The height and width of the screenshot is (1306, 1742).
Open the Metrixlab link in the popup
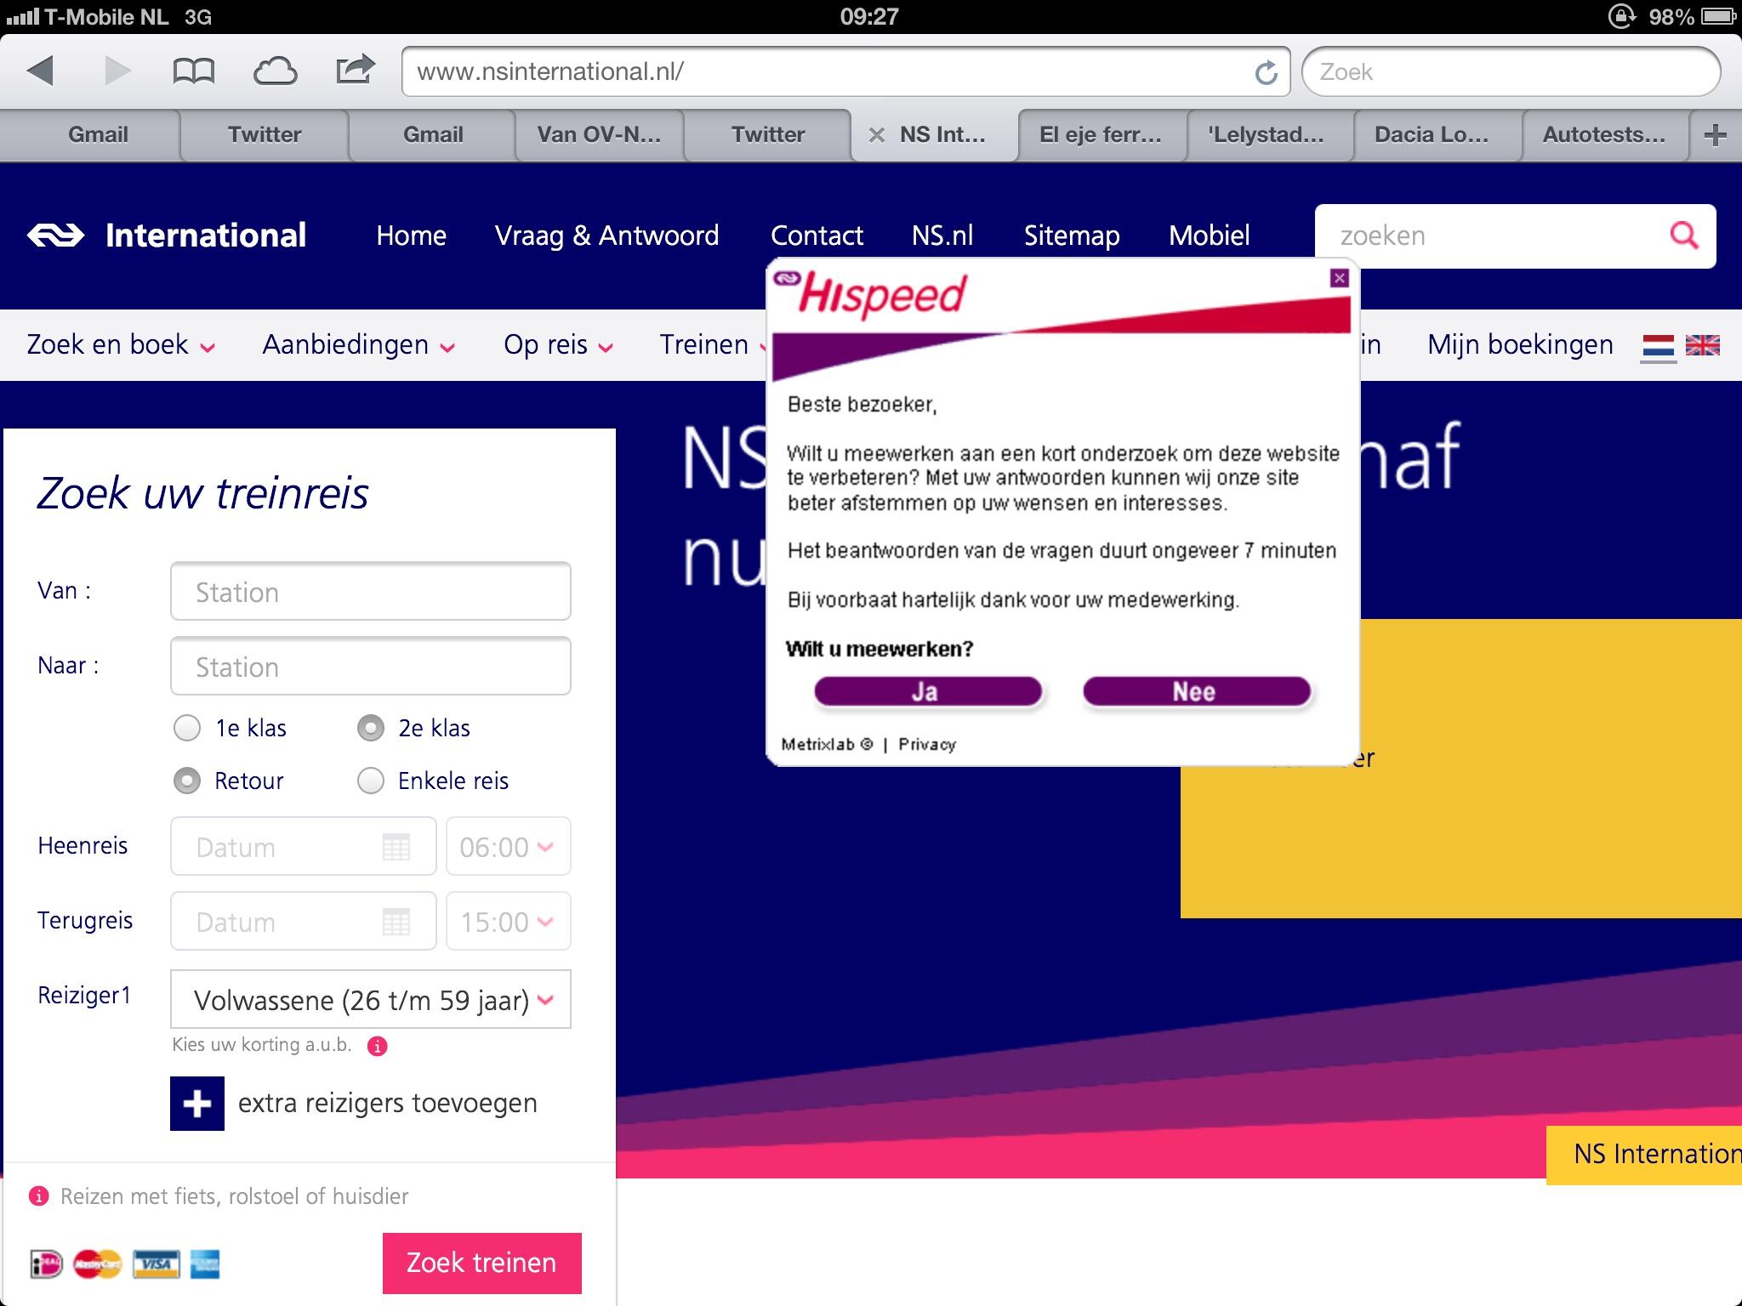tap(827, 745)
